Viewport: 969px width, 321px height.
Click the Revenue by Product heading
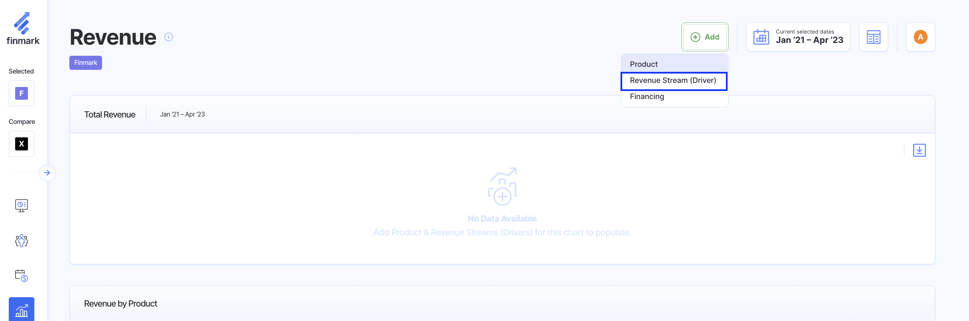click(x=121, y=304)
